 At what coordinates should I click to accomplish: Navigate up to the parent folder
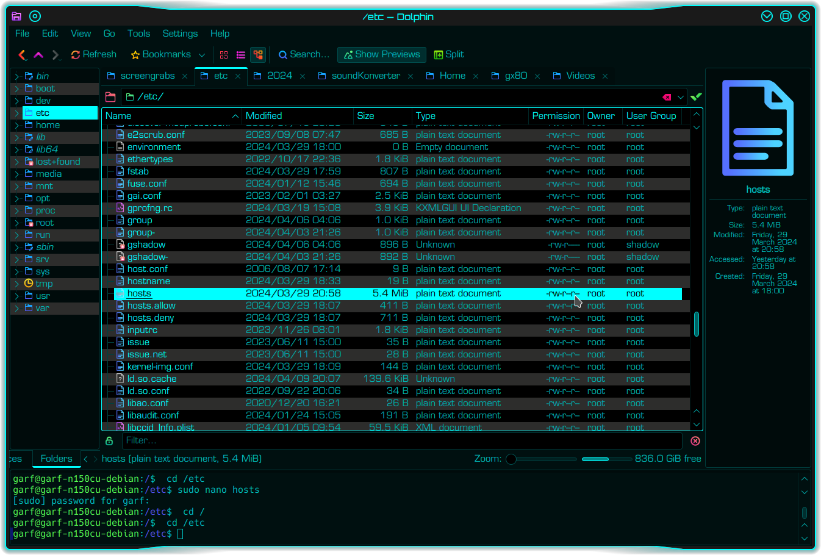[x=38, y=55]
